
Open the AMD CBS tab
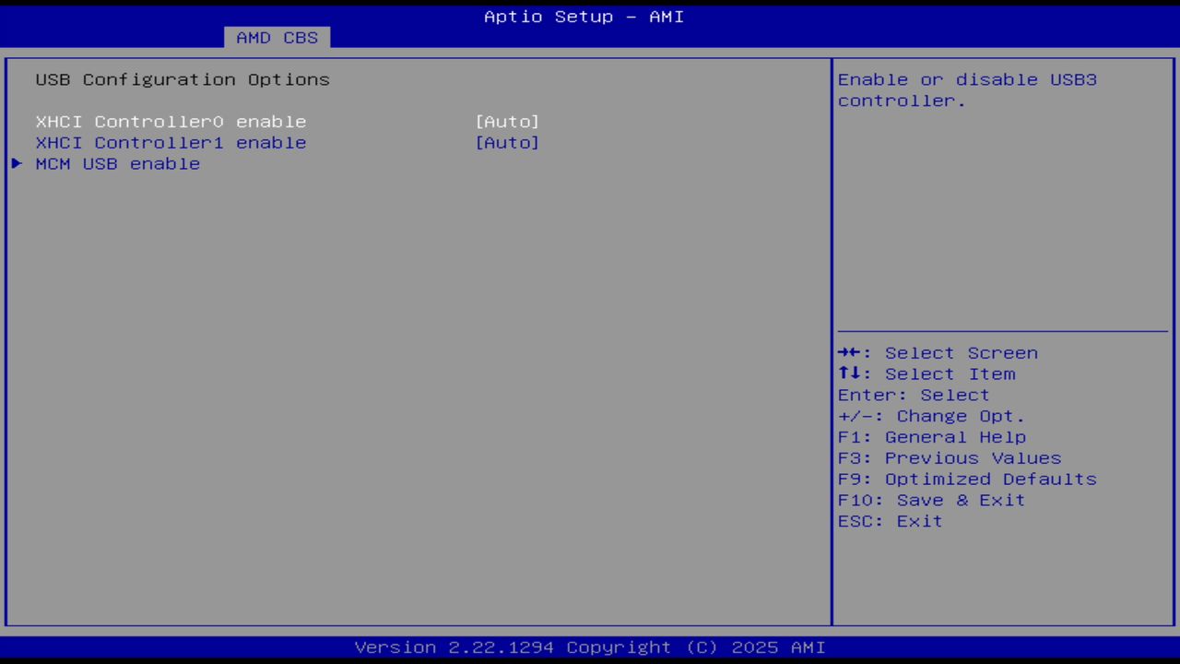[277, 38]
